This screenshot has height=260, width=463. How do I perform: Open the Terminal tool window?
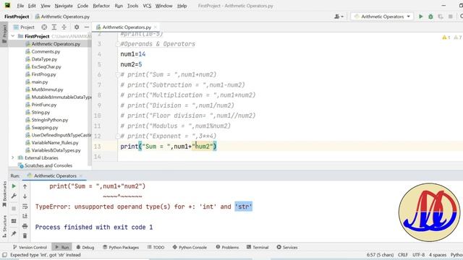258,247
